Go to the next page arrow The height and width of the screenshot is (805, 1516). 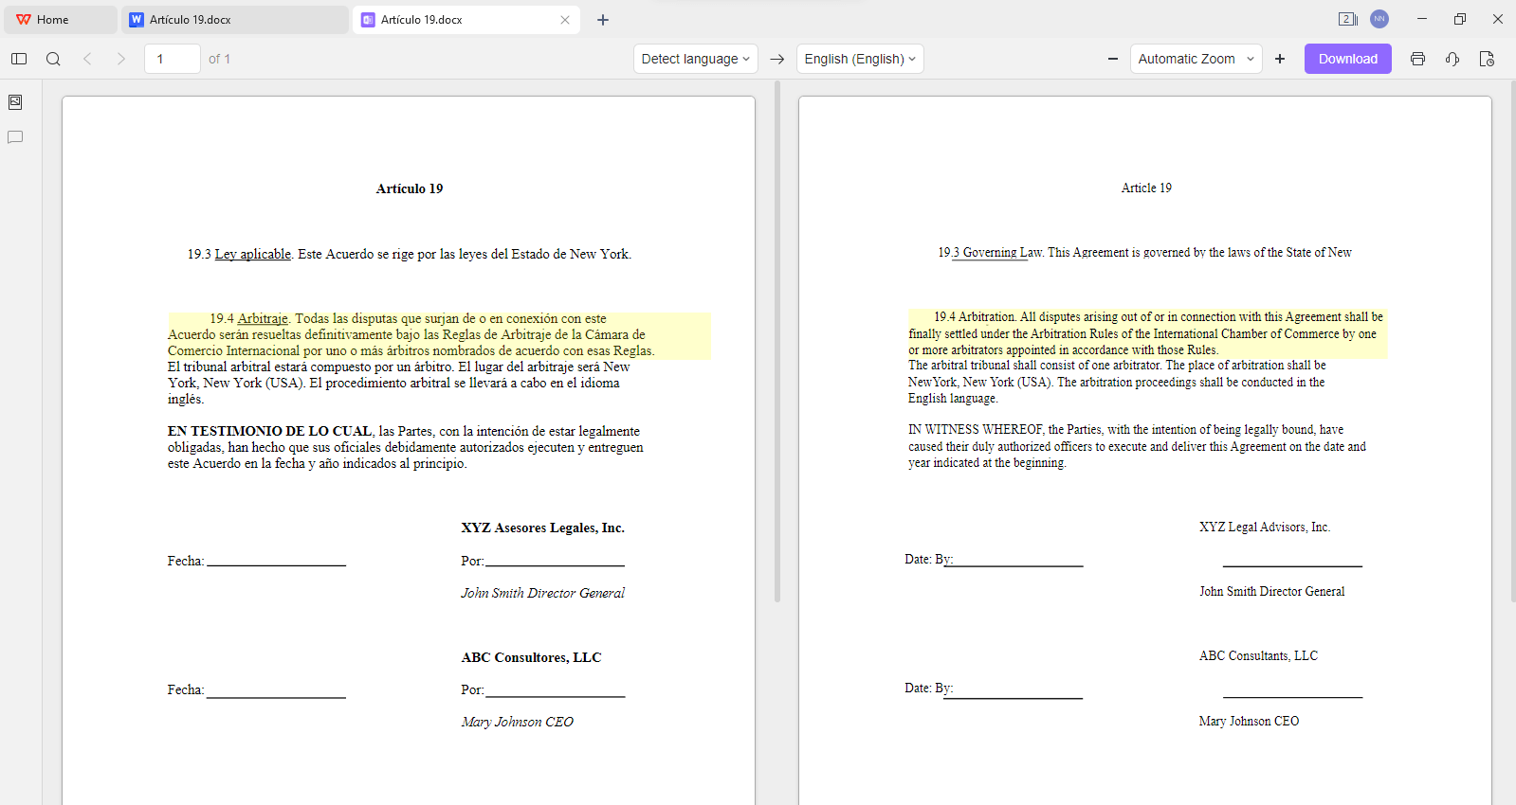121,59
